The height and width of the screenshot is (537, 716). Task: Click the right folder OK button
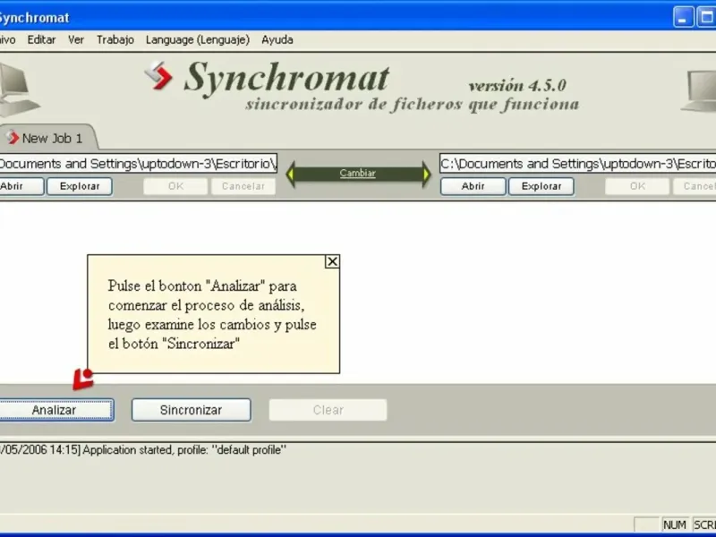[637, 186]
